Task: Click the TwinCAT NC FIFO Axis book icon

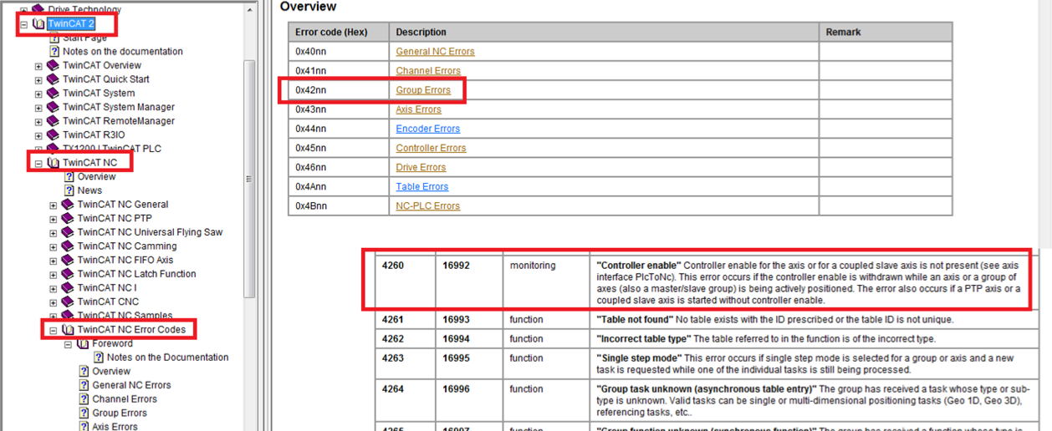Action: pyautogui.click(x=68, y=260)
